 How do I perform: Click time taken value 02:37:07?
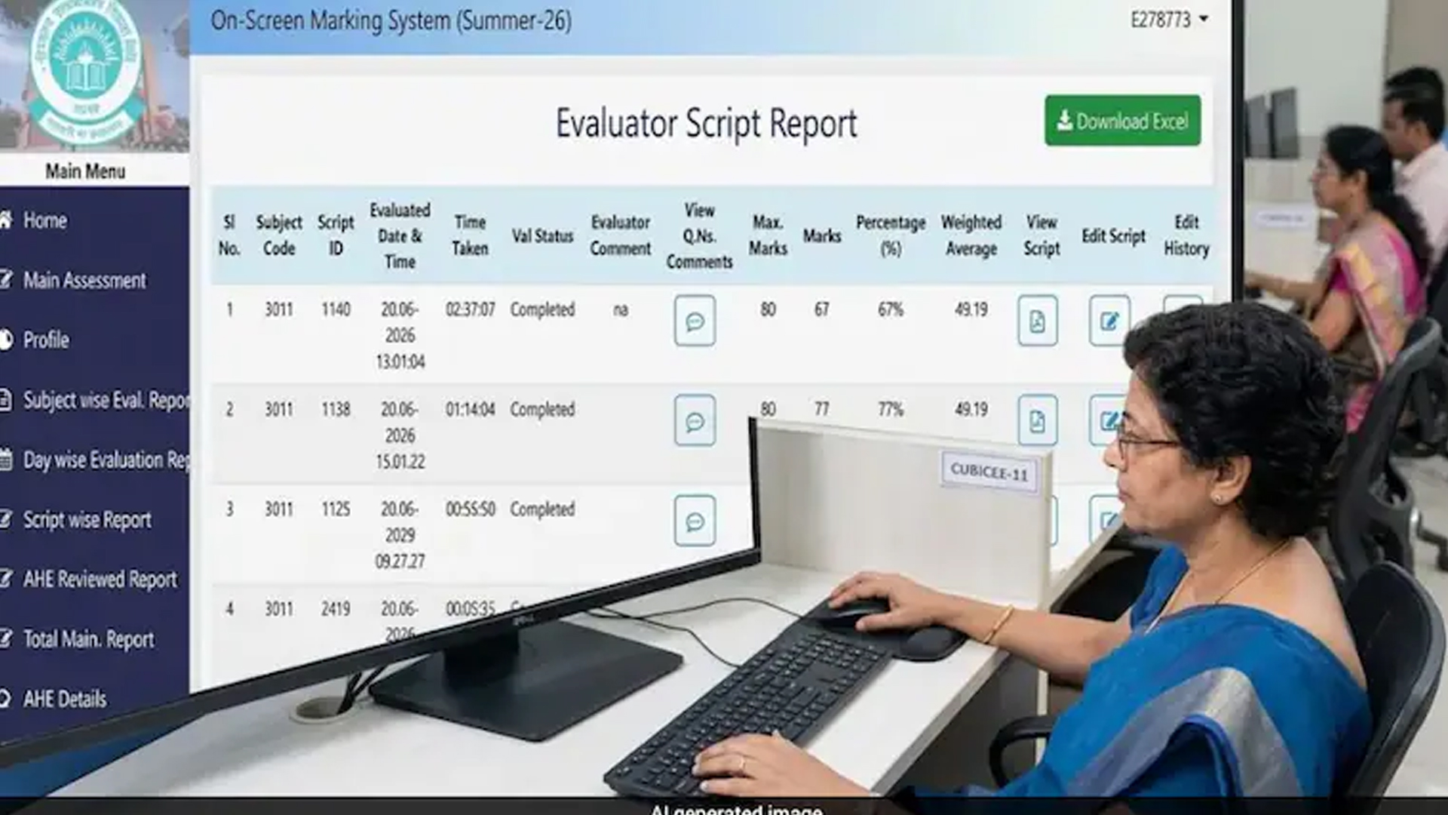470,309
